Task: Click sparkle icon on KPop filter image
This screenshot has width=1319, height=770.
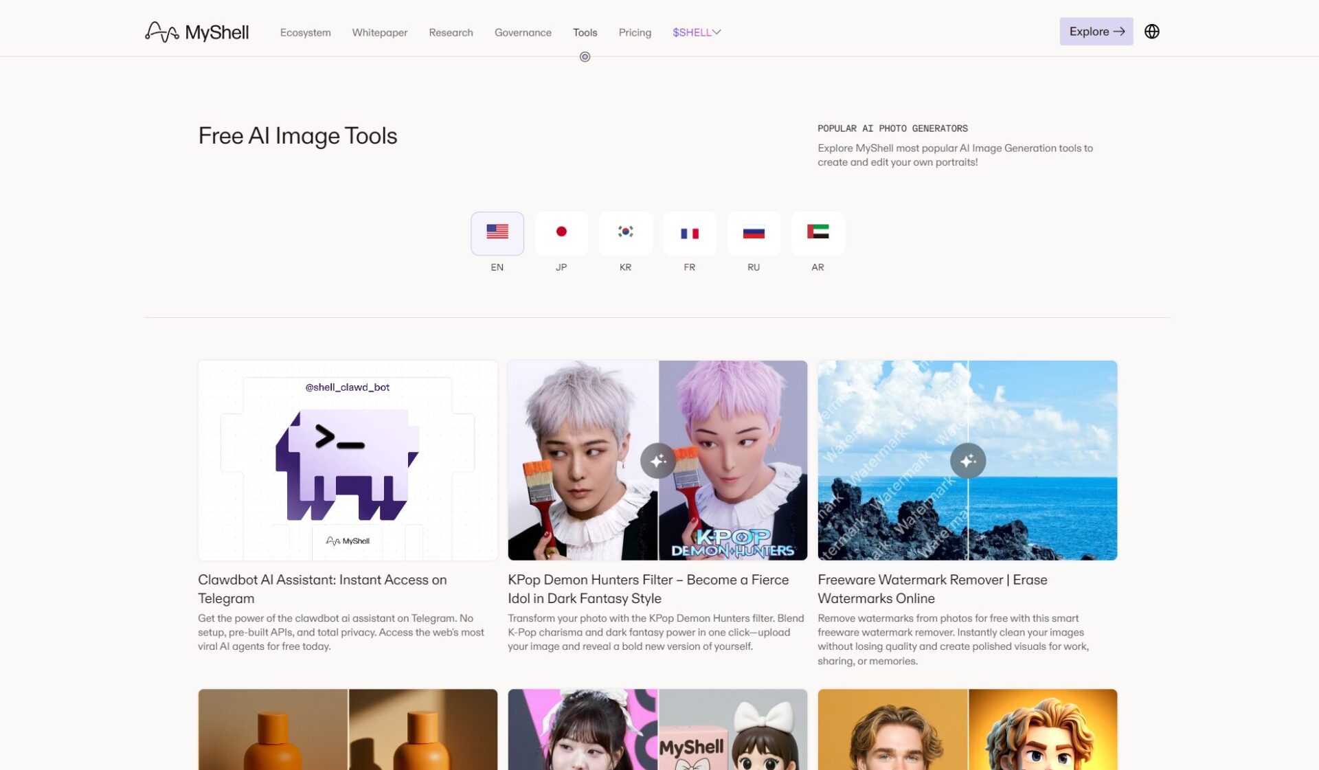Action: tap(657, 461)
